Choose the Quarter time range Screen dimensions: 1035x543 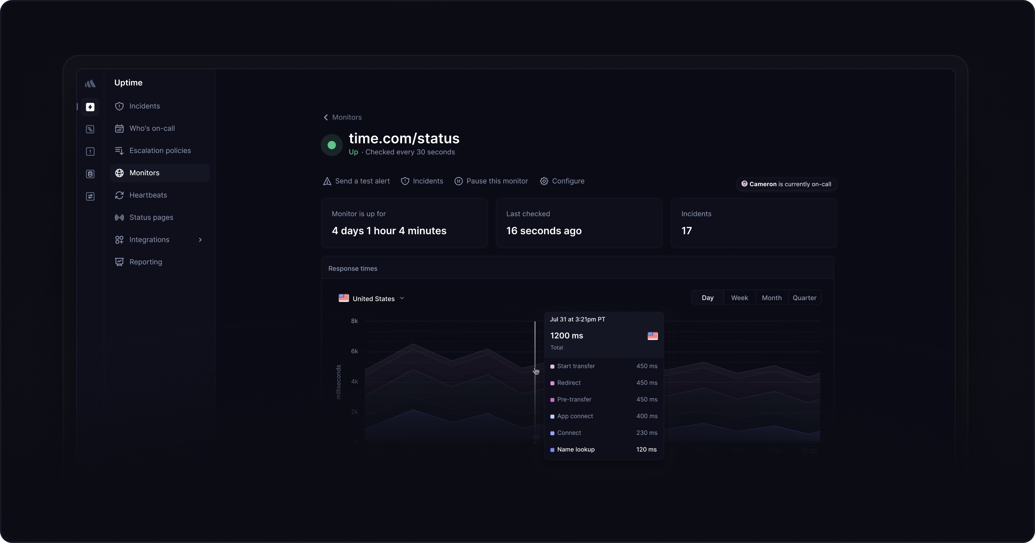coord(804,298)
